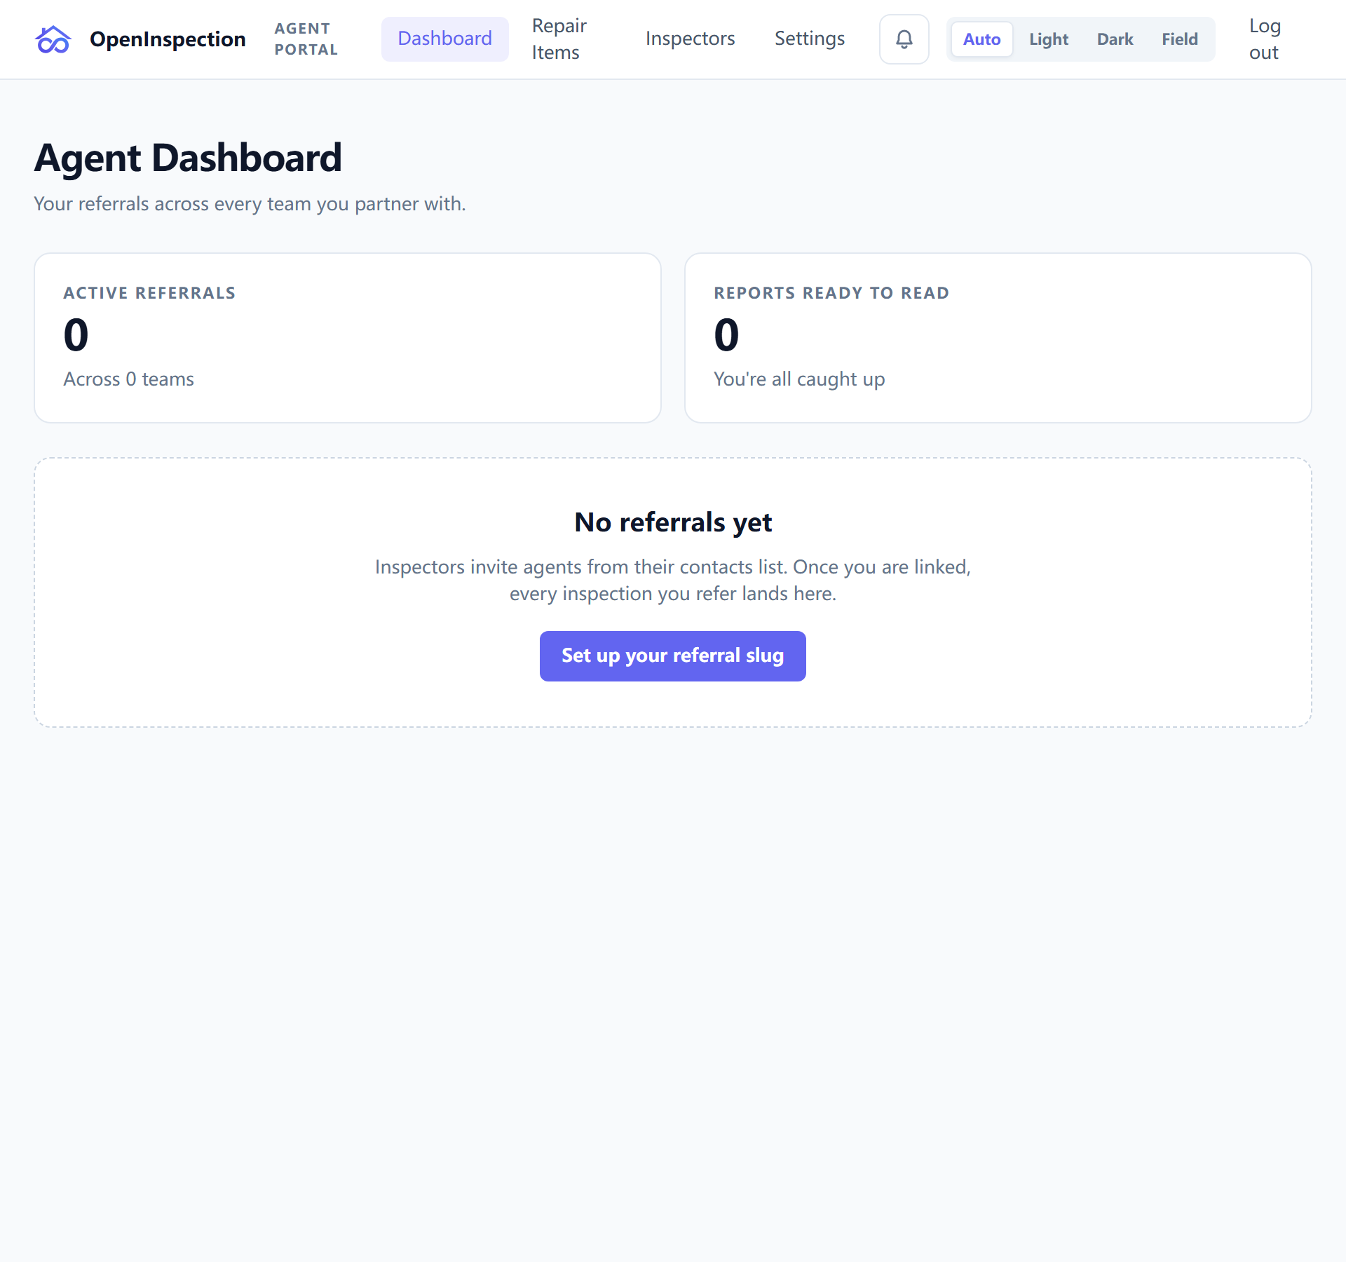The image size is (1346, 1262).
Task: Click the AGENT PORTAL label
Action: click(306, 39)
